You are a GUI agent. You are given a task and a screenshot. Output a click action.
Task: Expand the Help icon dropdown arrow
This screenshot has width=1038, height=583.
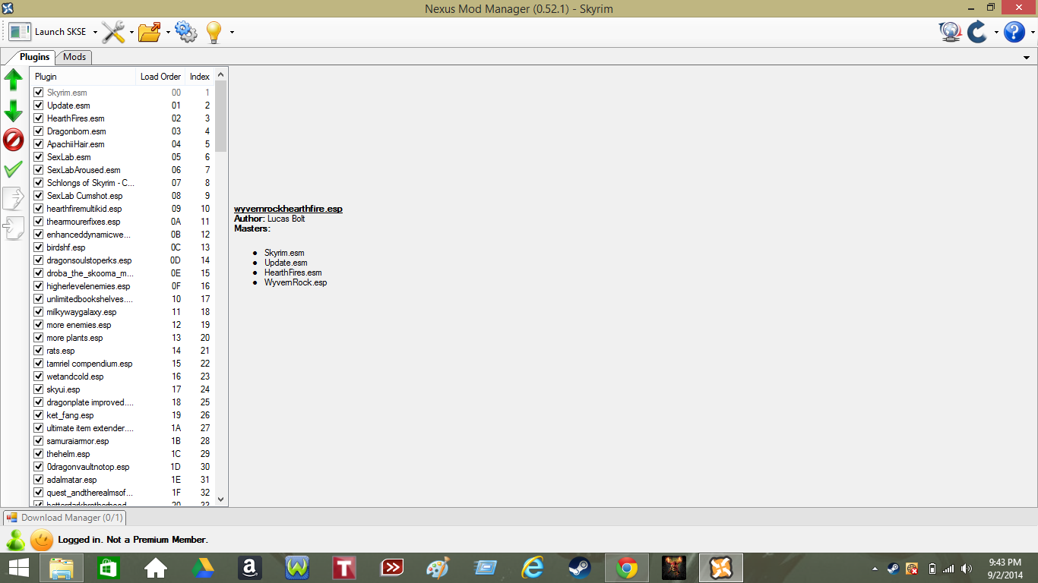1032,33
